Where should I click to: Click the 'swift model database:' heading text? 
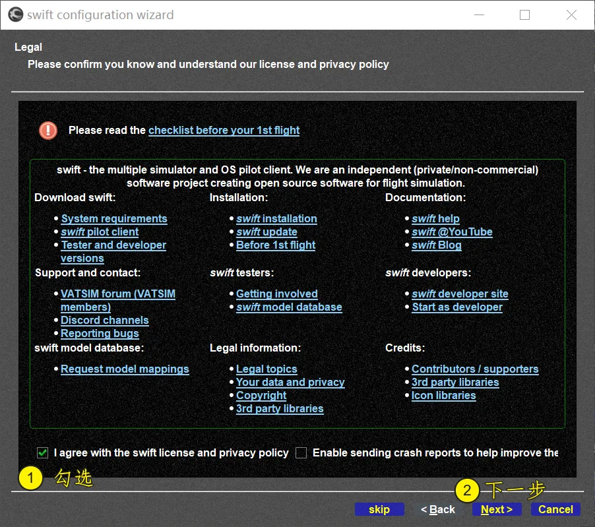89,348
